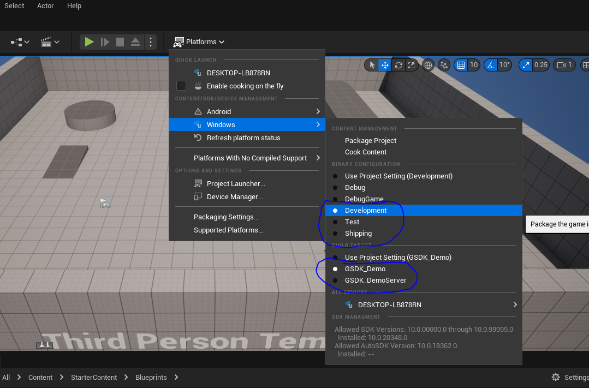Viewport: 589px width, 388px height.
Task: Click the Windows platform menu item
Action: pos(247,125)
